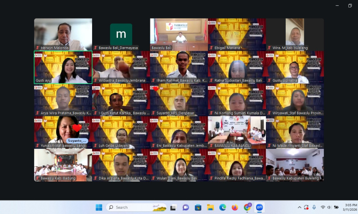Open Microsoft Edge from the taskbar
This screenshot has width=358, height=214.
pyautogui.click(x=222, y=207)
